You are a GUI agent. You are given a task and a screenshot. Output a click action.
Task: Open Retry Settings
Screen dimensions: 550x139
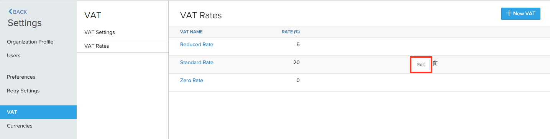23,91
